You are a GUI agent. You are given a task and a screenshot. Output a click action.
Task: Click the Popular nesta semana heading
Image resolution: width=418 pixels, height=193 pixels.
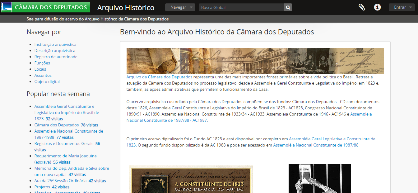coord(58,94)
